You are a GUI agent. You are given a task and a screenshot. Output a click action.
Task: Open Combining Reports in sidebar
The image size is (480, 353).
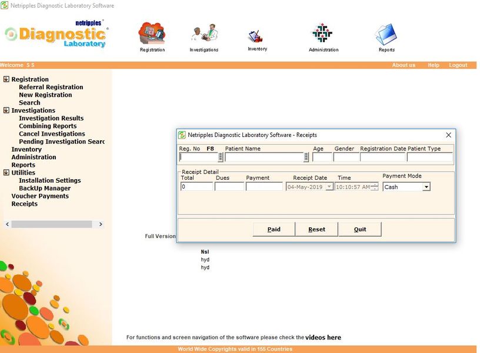pyautogui.click(x=48, y=126)
